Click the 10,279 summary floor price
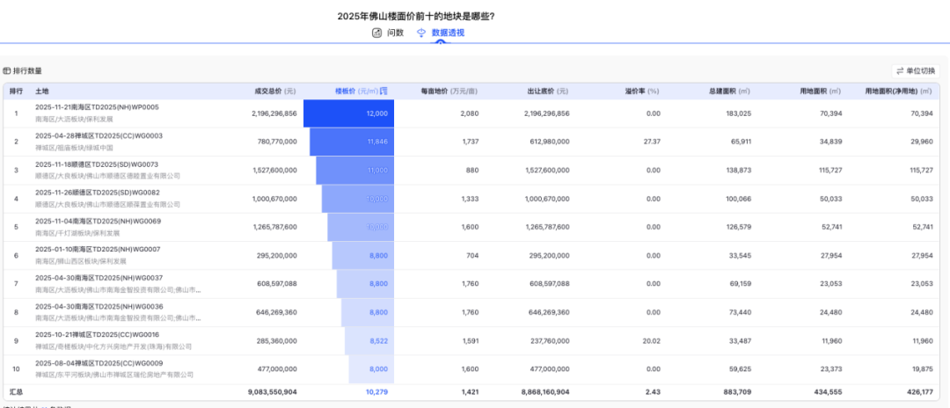Image resolution: width=950 pixels, height=408 pixels. [376, 391]
